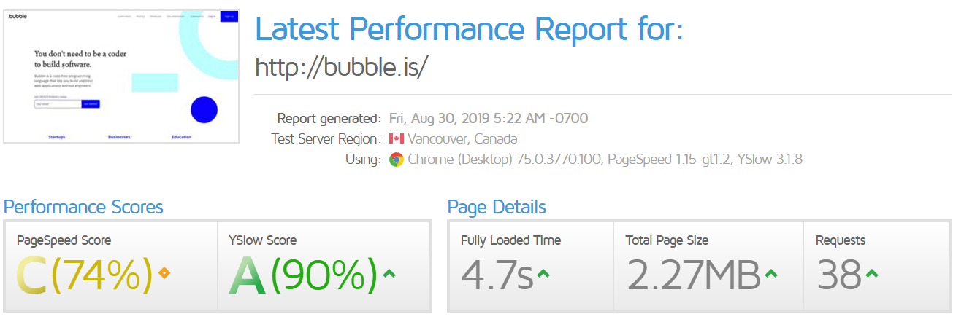The height and width of the screenshot is (322, 964).
Task: Select the YSlow Score panel label
Action: pyautogui.click(x=262, y=240)
